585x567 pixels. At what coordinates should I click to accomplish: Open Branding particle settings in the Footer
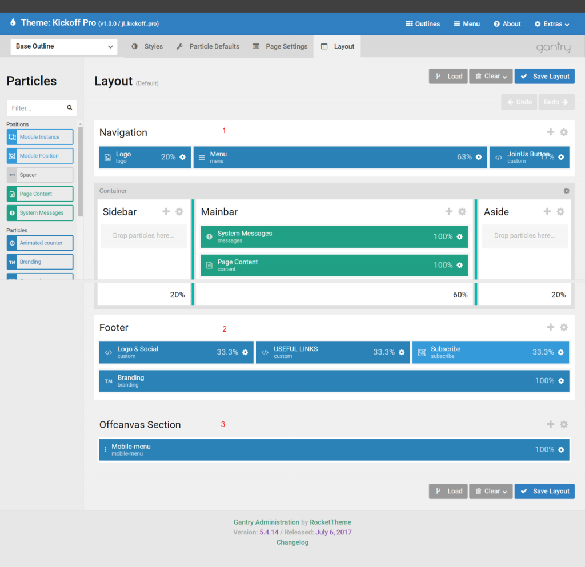562,381
